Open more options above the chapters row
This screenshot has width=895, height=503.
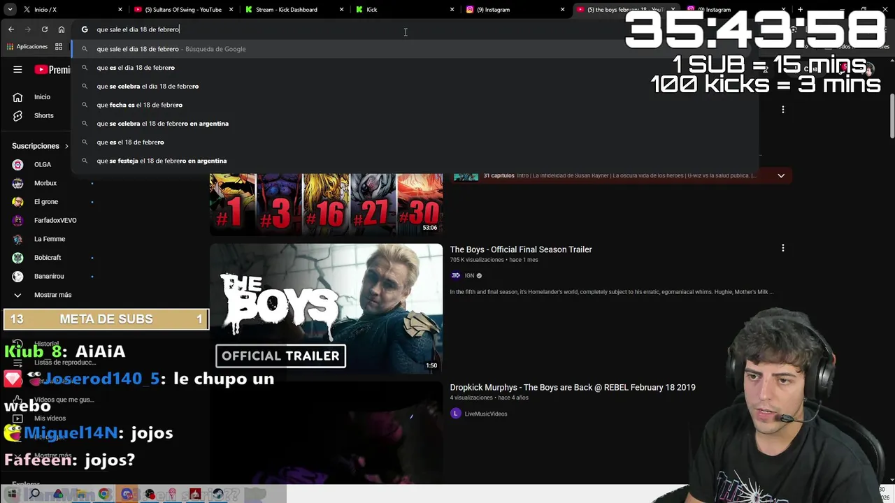783,110
